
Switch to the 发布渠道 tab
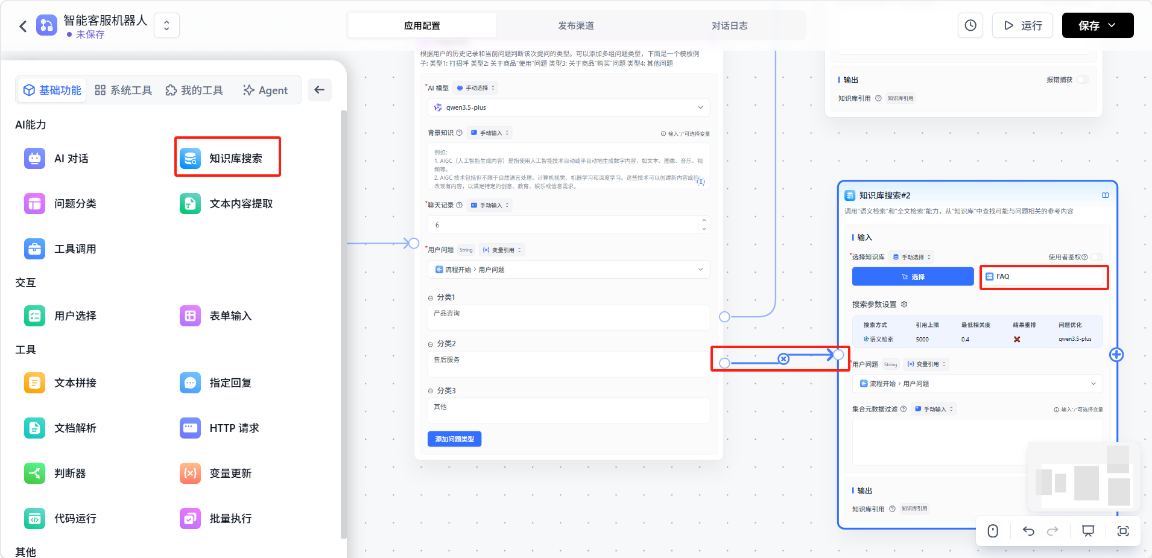coord(575,25)
